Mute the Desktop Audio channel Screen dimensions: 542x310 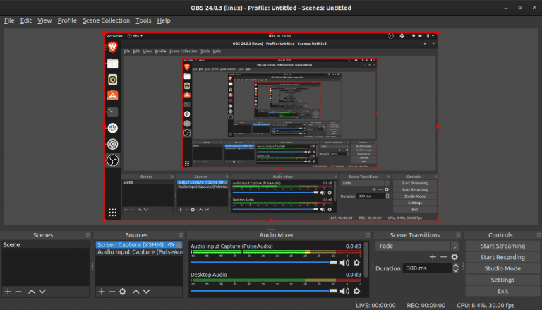click(344, 290)
